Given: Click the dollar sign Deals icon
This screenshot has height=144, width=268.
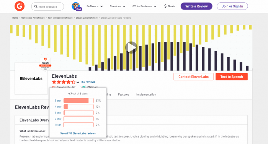Looking at the screenshot, I should pyautogui.click(x=165, y=6).
